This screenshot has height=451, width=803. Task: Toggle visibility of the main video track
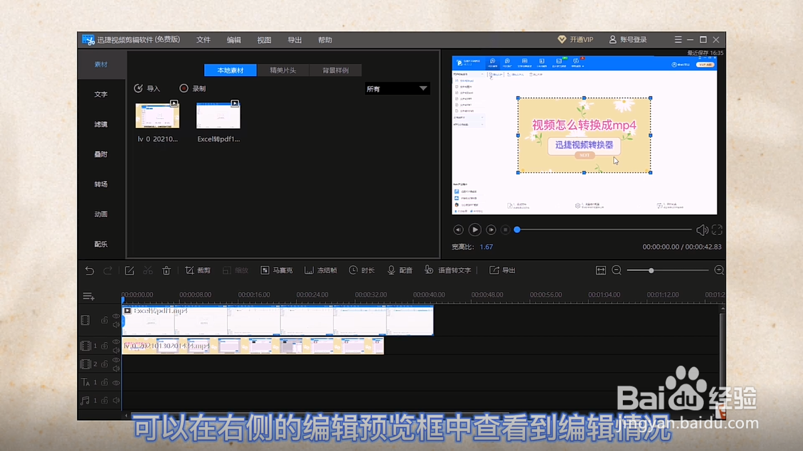(x=115, y=316)
